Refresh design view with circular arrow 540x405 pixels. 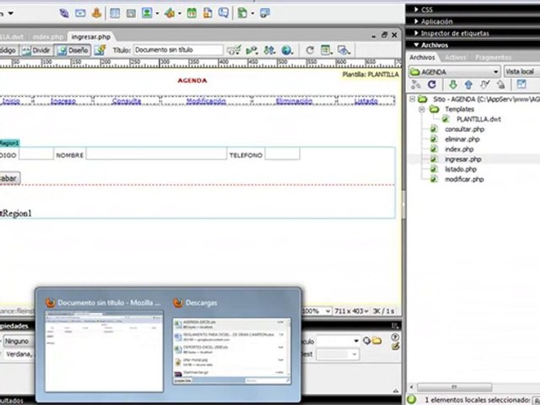[310, 50]
